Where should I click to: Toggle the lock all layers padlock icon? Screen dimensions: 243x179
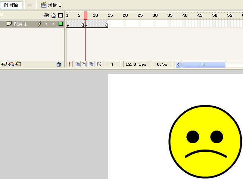click(53, 15)
